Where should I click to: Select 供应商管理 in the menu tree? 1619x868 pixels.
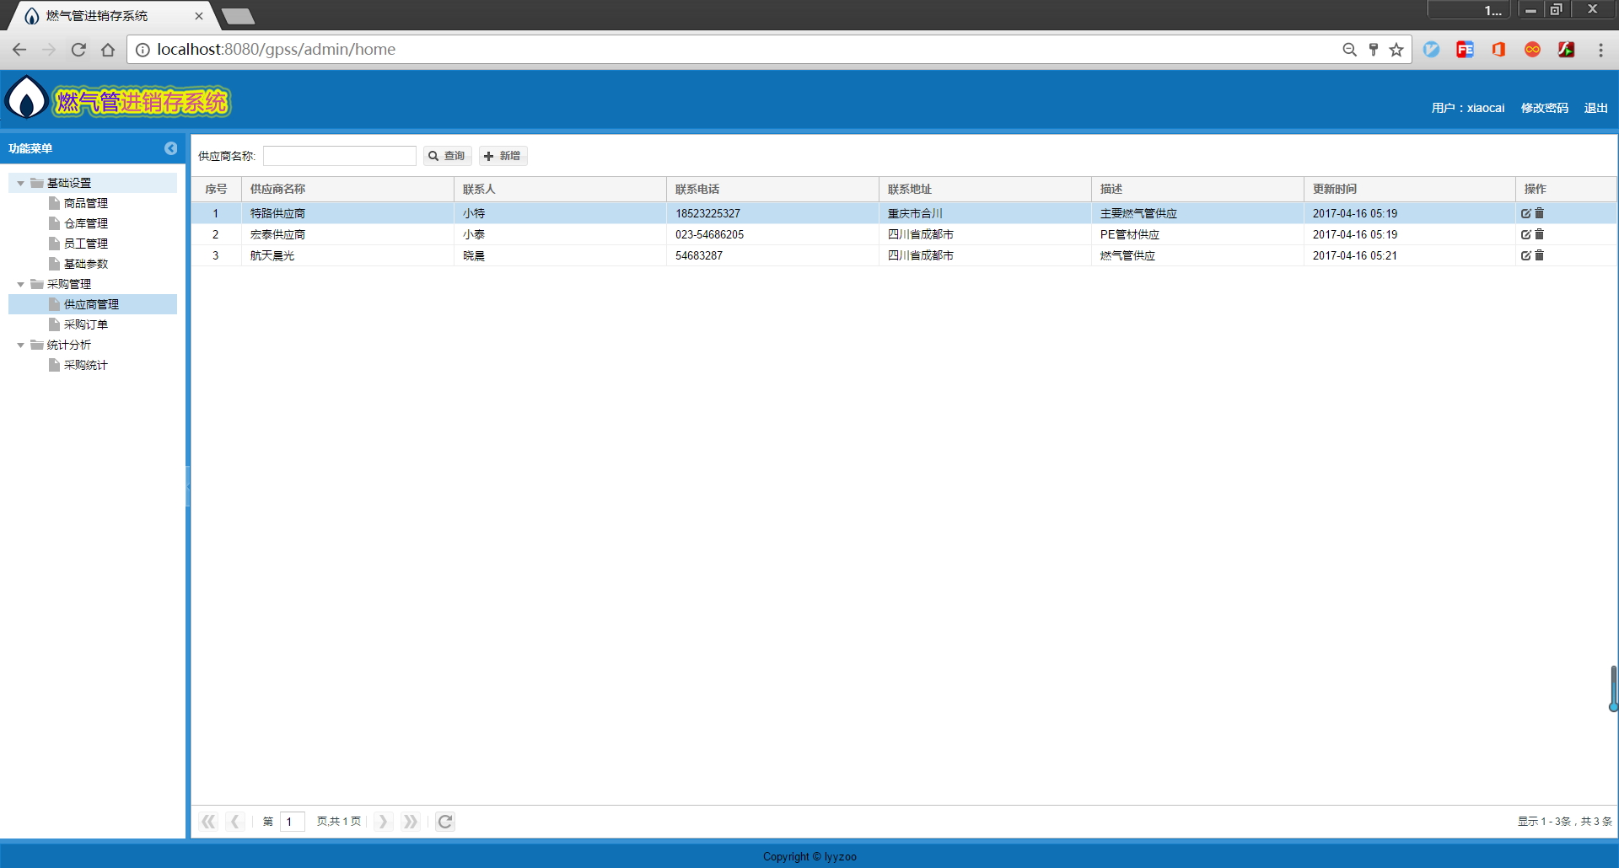(91, 304)
